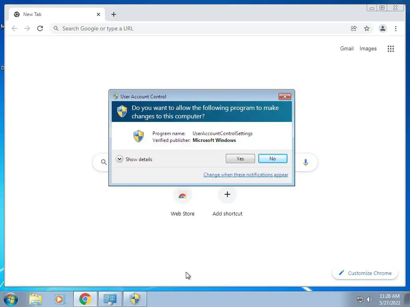410x307 pixels.
Task: Click the 'Web Store' label text
Action: coord(183,213)
